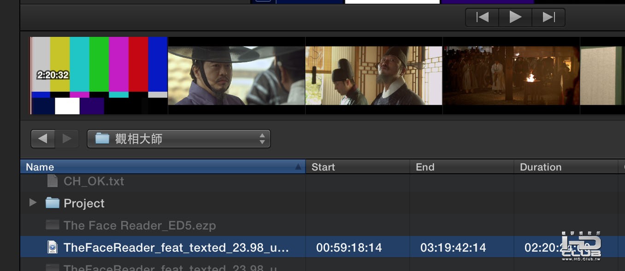Select the night bonfire crowd thumbnail
Viewport: 625px width, 271px height.
pyautogui.click(x=511, y=76)
